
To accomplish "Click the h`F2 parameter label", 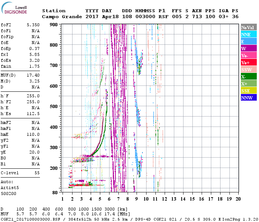I will [x=6, y=102].
